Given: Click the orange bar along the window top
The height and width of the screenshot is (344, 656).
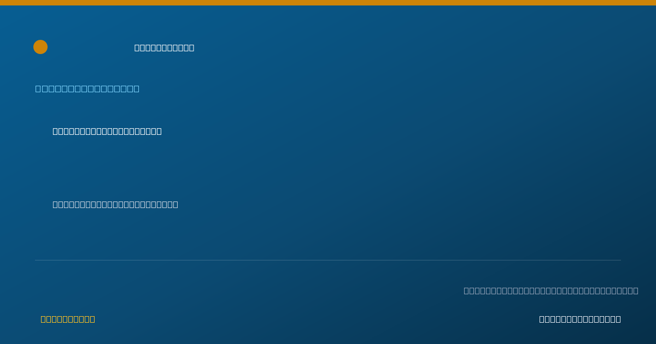Looking at the screenshot, I should click(328, 3).
